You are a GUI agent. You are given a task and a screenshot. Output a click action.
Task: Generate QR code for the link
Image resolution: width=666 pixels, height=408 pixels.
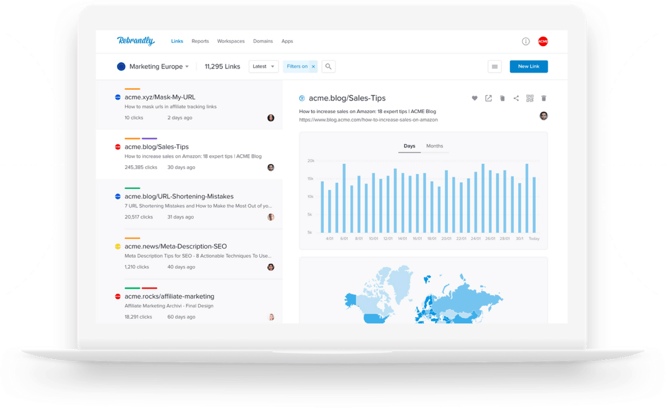click(x=530, y=98)
